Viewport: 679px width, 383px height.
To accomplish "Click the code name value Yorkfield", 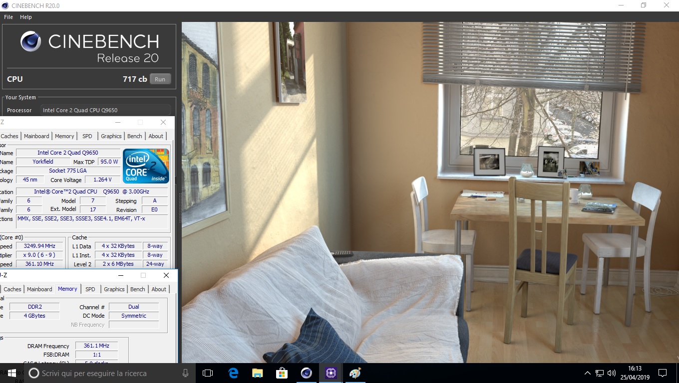I will tap(43, 162).
